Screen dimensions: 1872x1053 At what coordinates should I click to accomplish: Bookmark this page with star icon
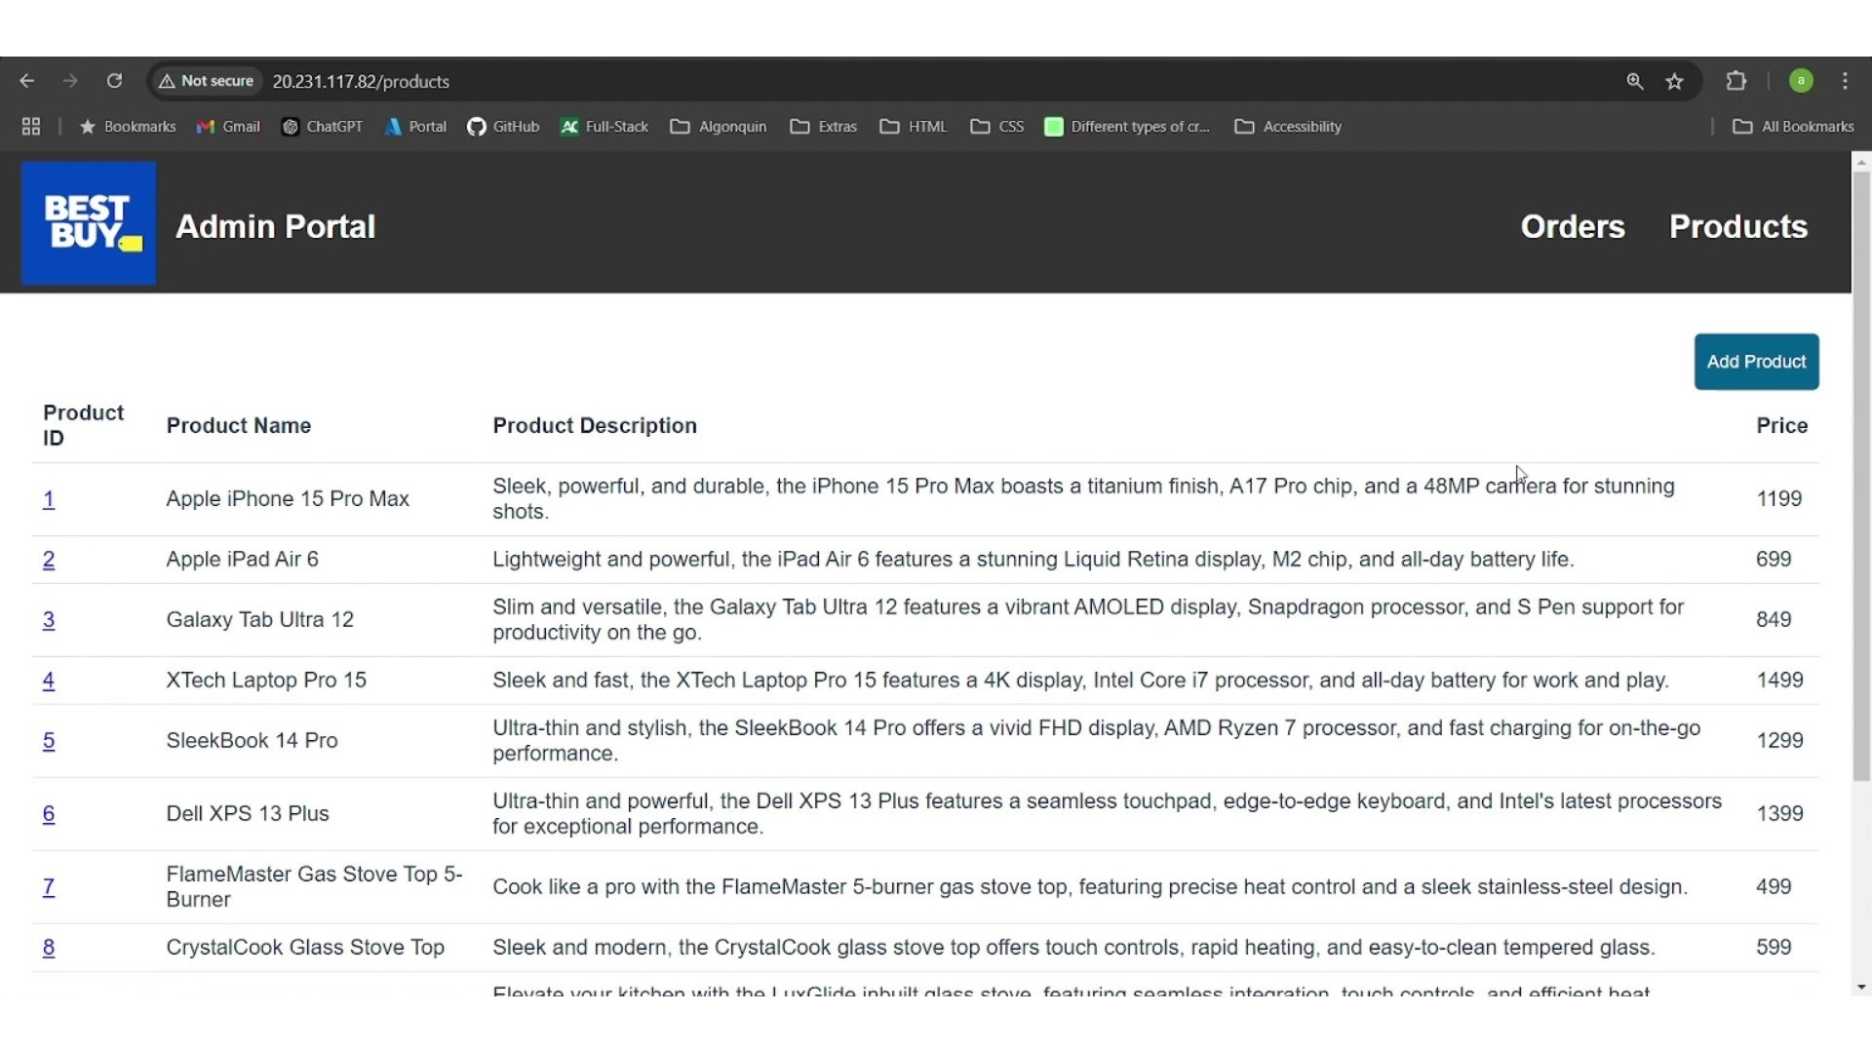point(1675,82)
